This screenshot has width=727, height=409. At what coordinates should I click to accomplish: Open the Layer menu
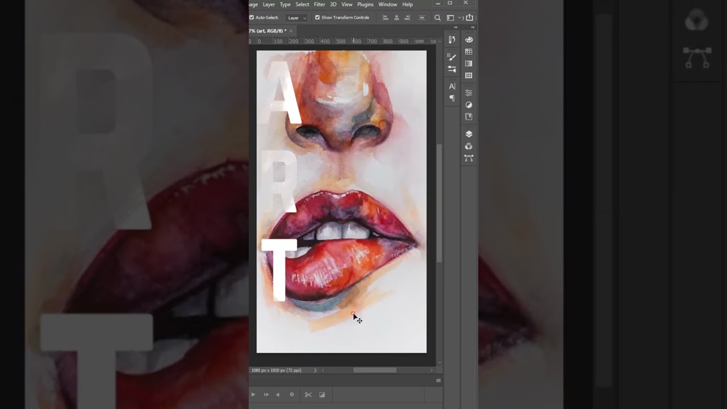pyautogui.click(x=269, y=5)
